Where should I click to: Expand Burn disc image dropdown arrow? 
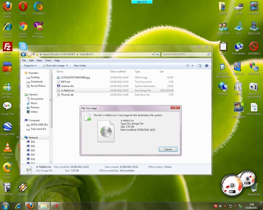click(x=67, y=66)
